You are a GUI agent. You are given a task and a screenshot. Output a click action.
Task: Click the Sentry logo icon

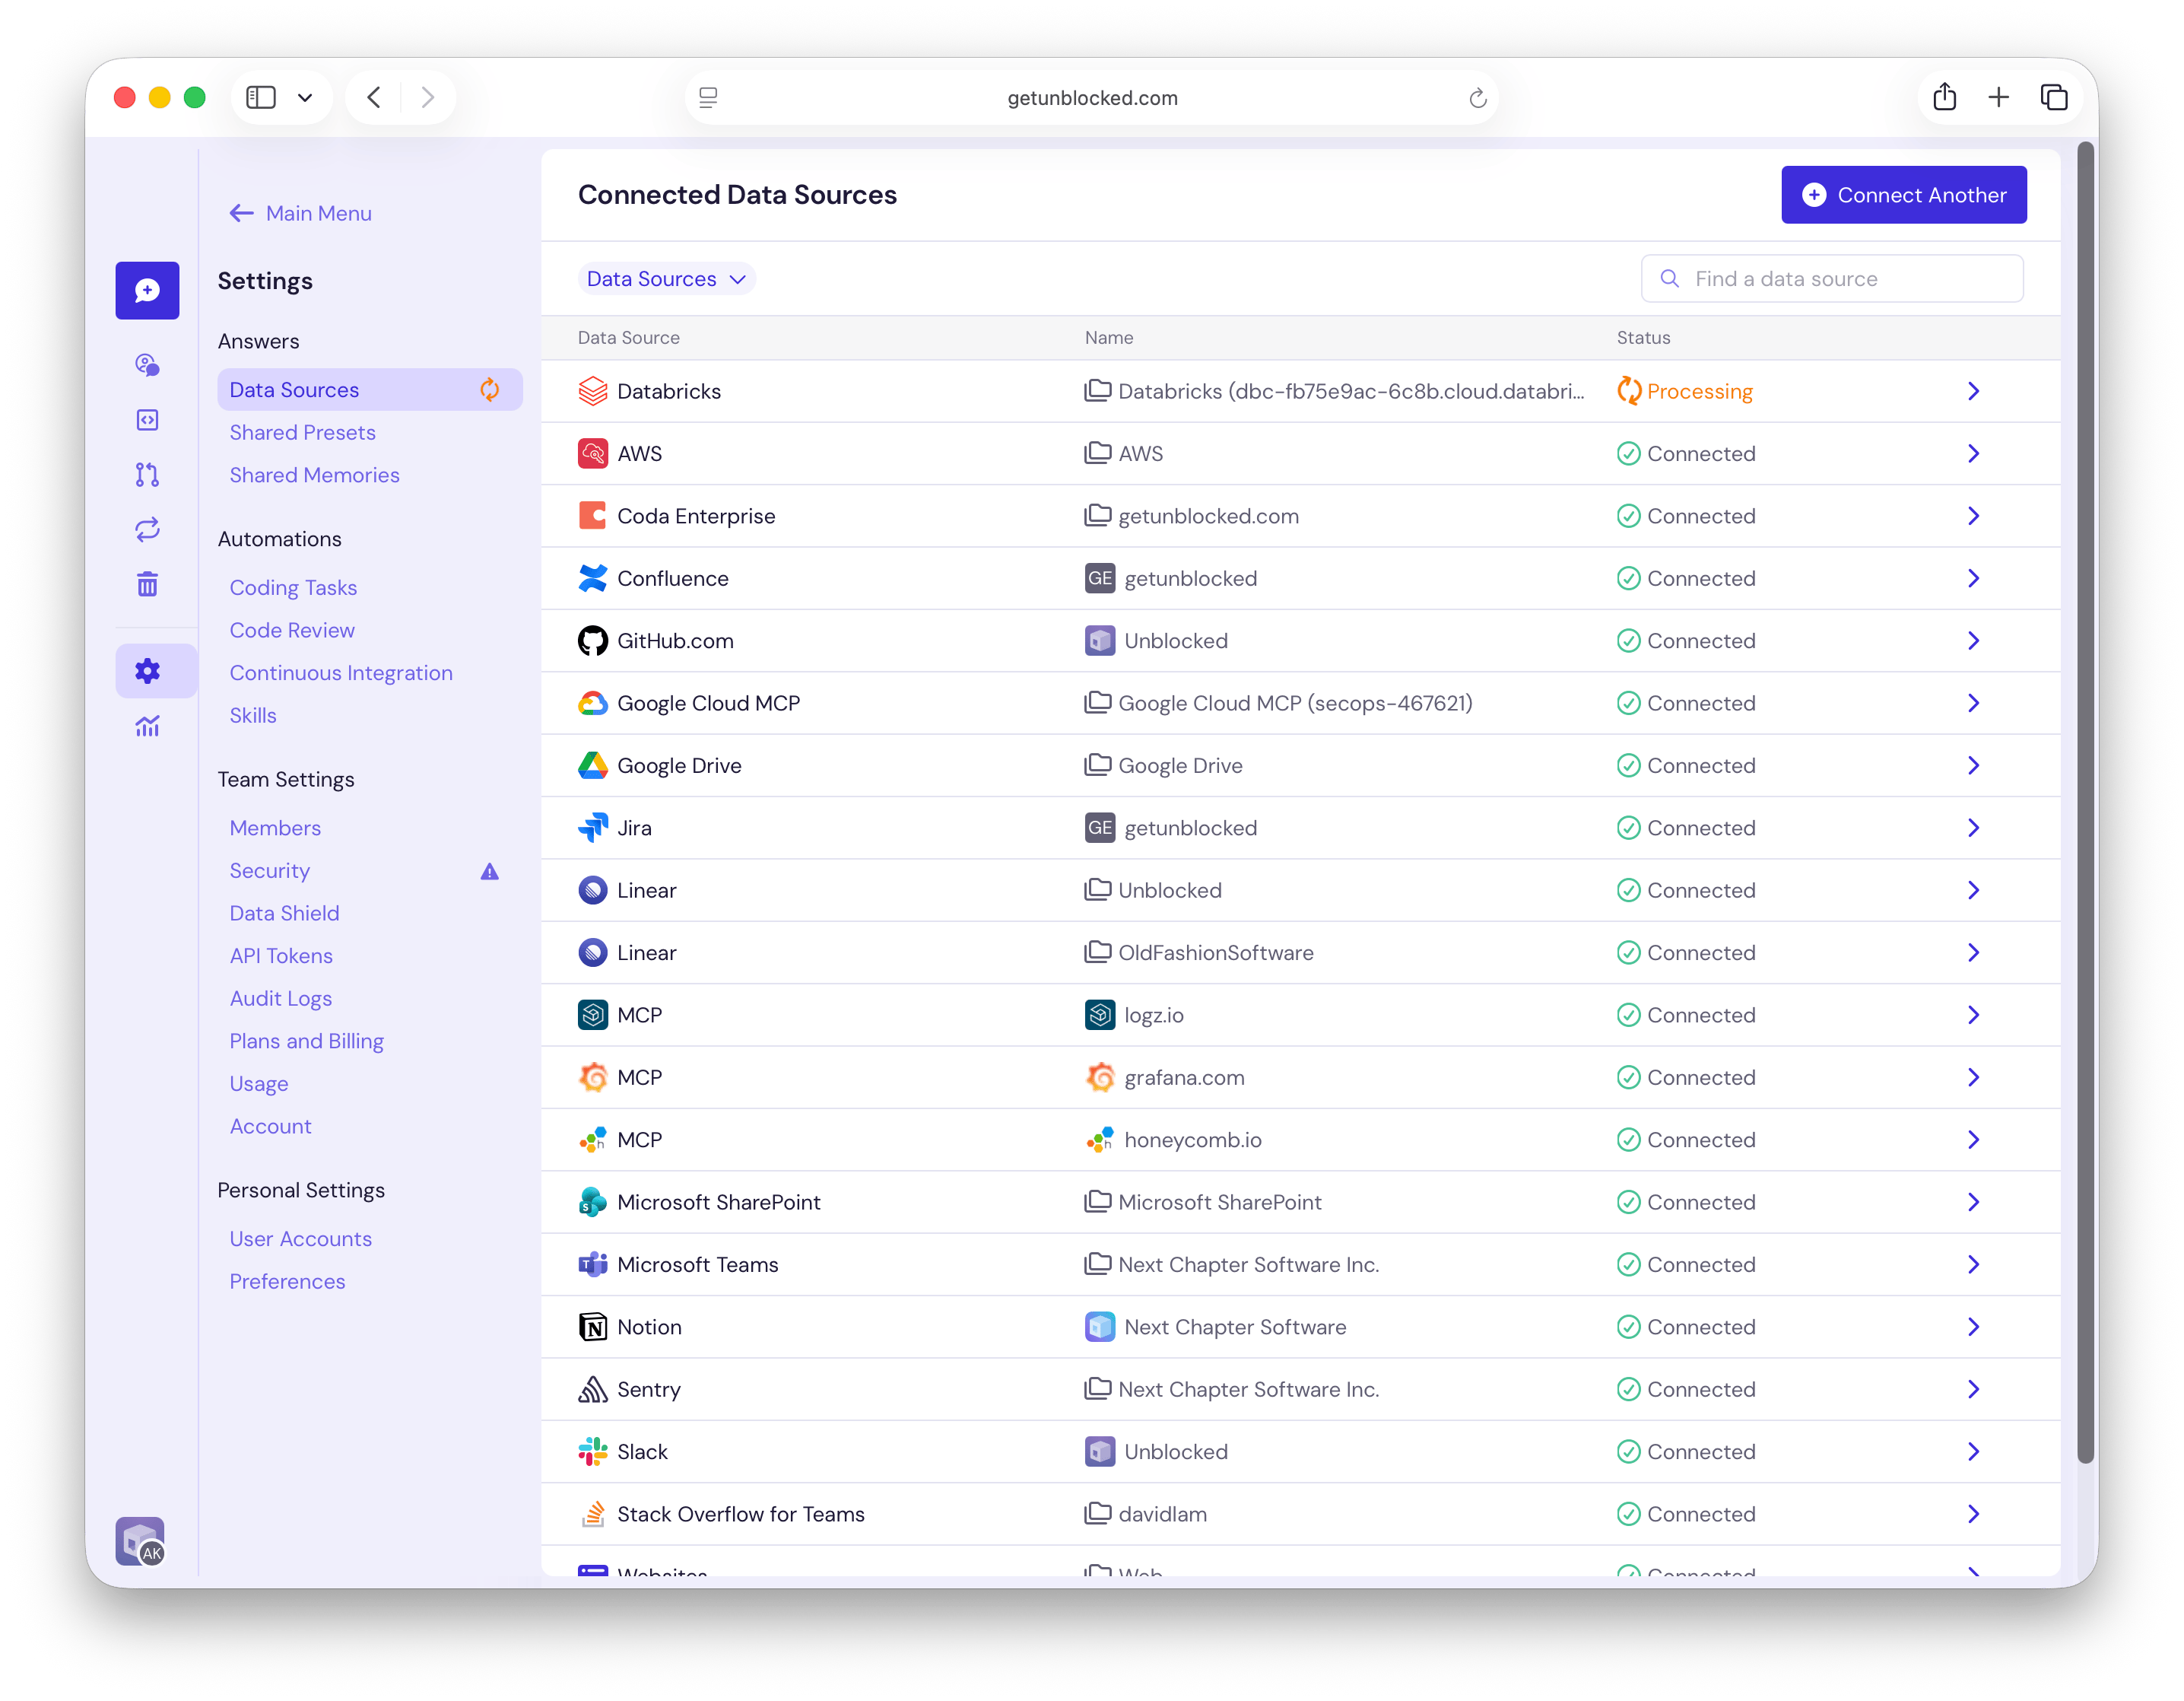(593, 1389)
